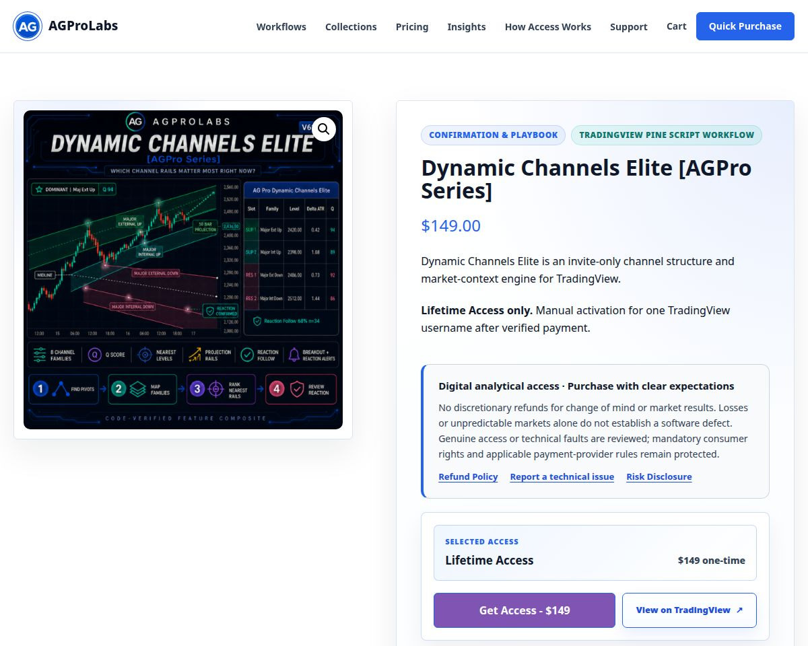This screenshot has width=808, height=646.
Task: Select Insights in the top navigation
Action: [467, 27]
